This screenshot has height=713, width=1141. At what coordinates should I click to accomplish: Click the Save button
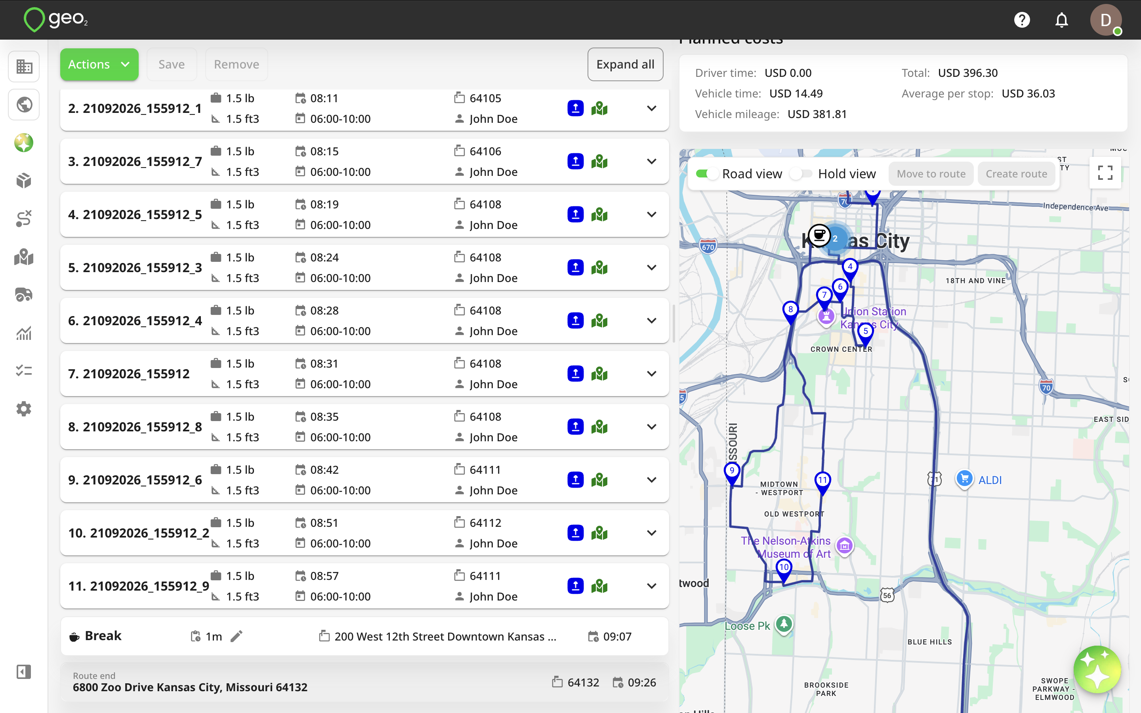click(x=172, y=64)
